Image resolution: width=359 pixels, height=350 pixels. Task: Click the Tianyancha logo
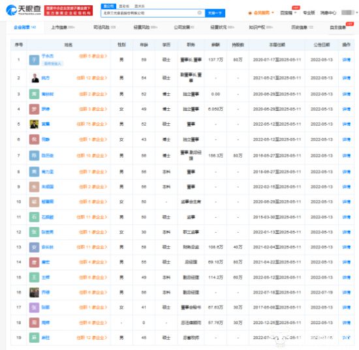click(x=23, y=10)
